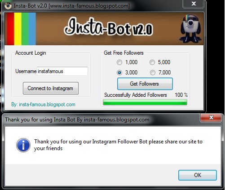Click the rainbow color stripes in banner
The height and width of the screenshot is (190, 225).
(x=21, y=29)
